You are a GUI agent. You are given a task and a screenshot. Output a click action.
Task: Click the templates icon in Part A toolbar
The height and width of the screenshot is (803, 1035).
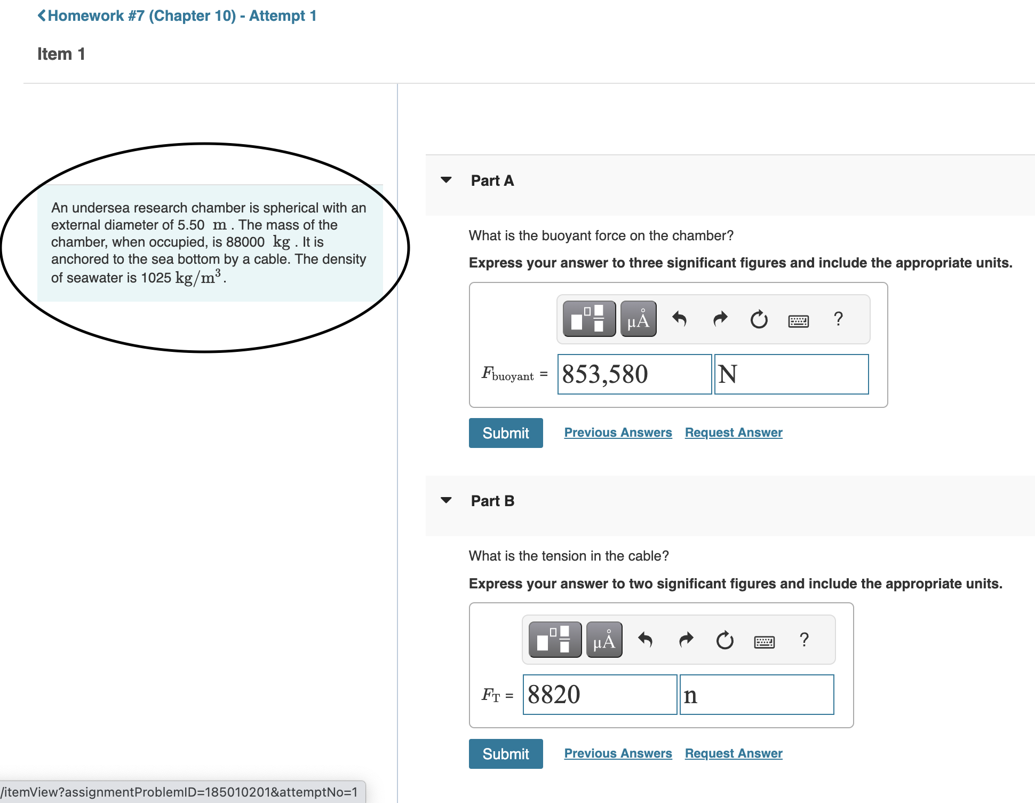pos(588,319)
